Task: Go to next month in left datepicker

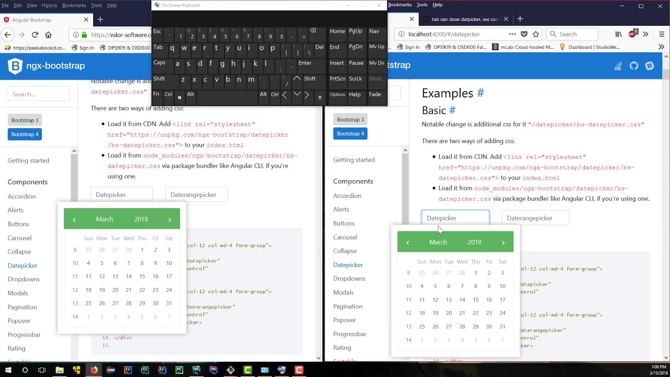Action: tap(170, 219)
